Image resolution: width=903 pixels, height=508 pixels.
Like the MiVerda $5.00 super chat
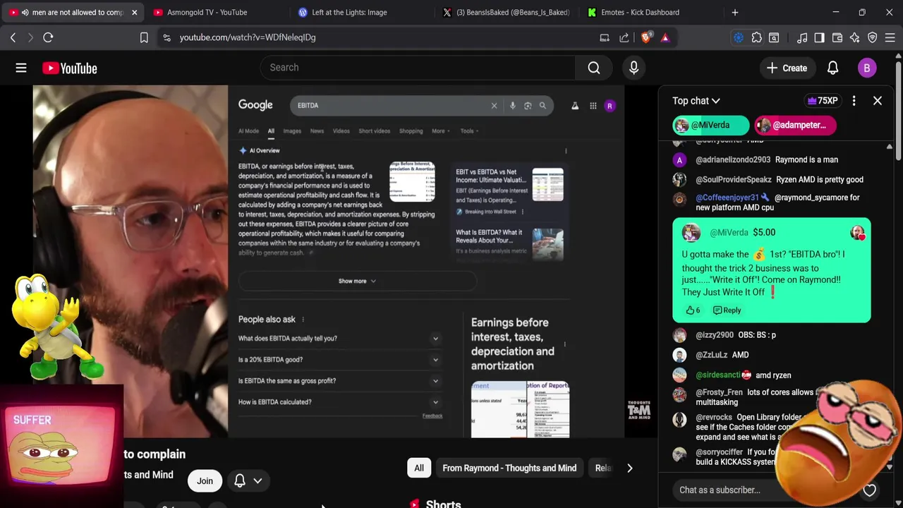click(x=693, y=310)
